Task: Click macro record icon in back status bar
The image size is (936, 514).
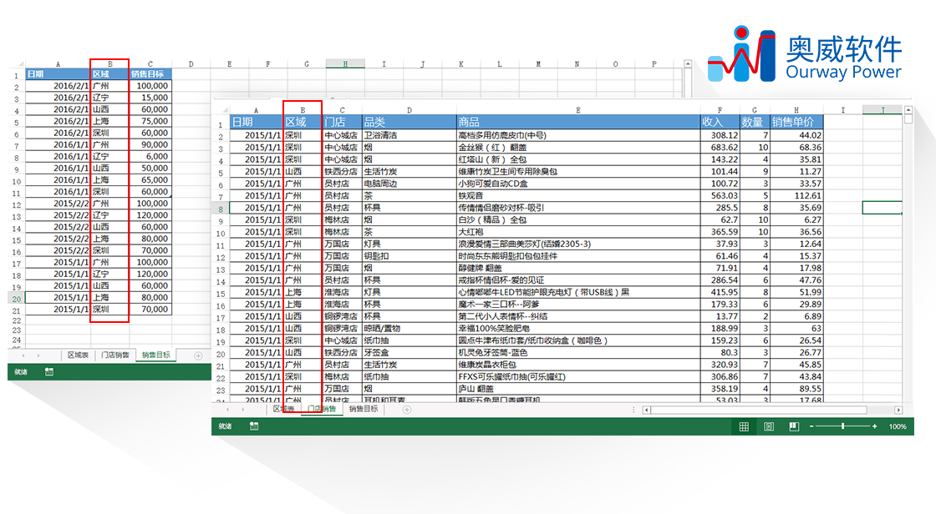Action: click(x=48, y=372)
